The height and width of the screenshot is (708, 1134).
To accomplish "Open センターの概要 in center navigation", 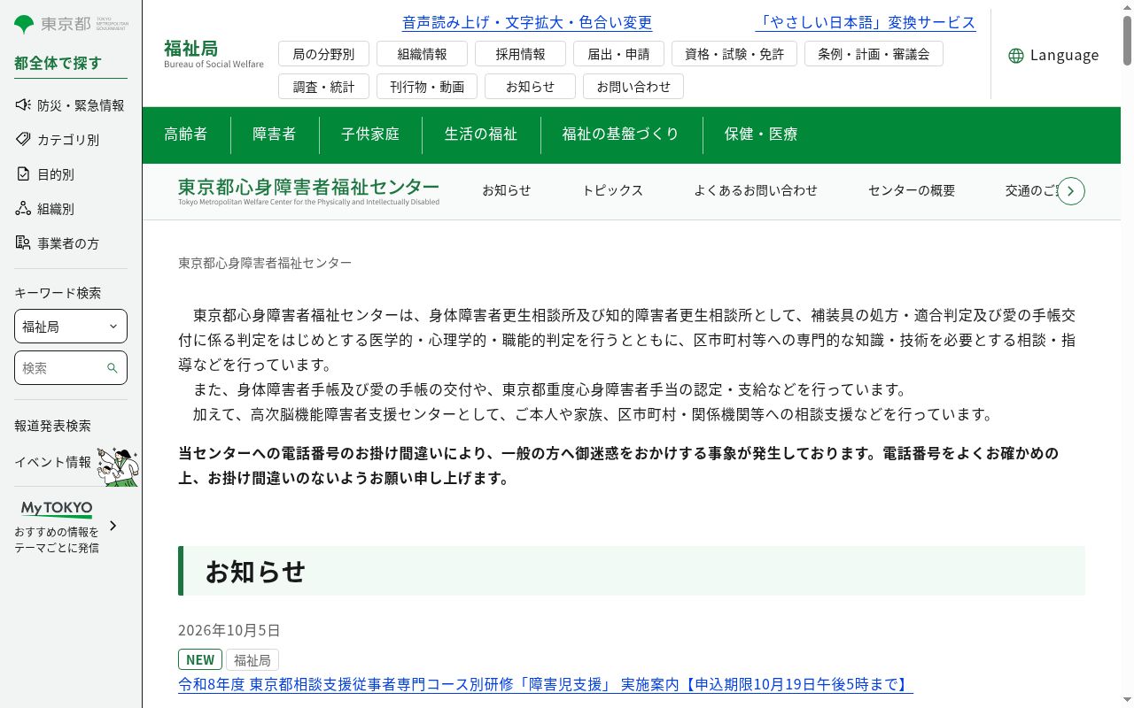I will click(912, 190).
